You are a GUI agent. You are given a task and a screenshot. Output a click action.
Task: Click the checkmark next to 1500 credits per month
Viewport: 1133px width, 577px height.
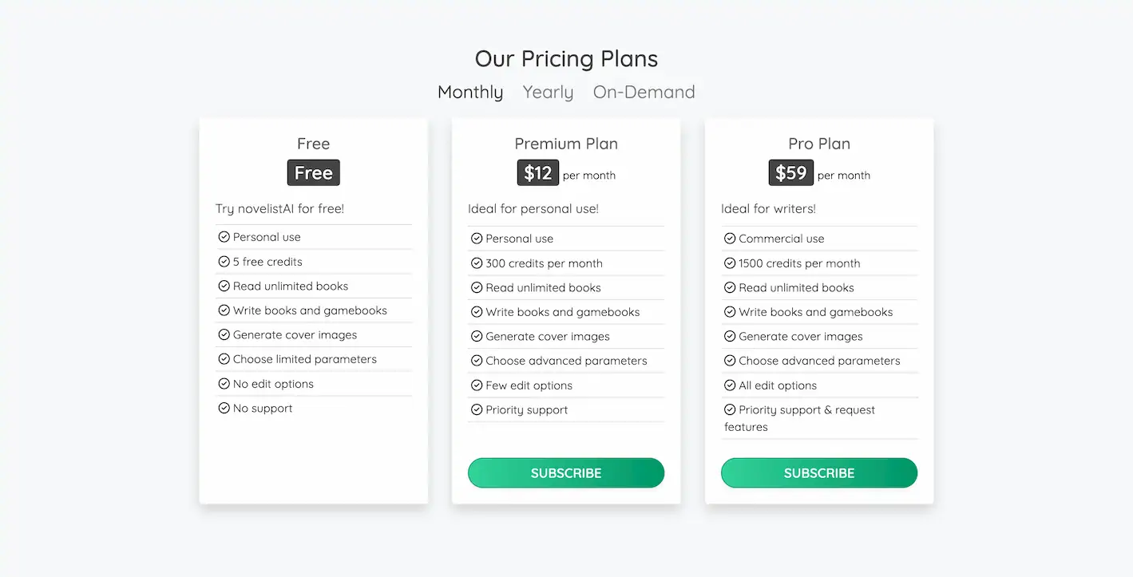(730, 263)
